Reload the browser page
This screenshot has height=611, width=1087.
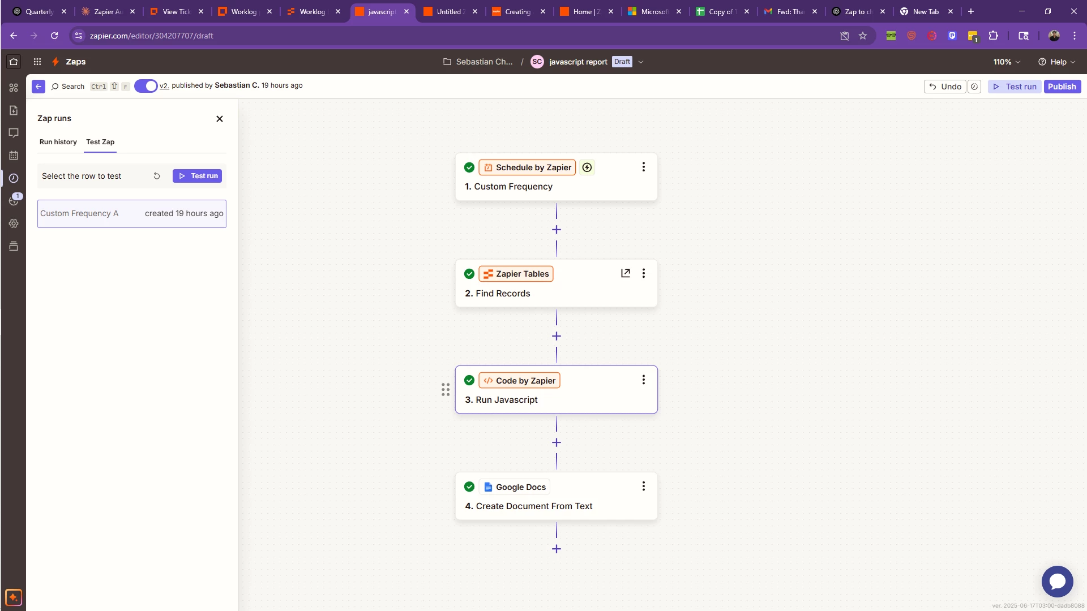coord(54,36)
